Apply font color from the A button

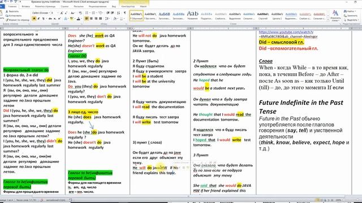pyautogui.click(x=79, y=19)
